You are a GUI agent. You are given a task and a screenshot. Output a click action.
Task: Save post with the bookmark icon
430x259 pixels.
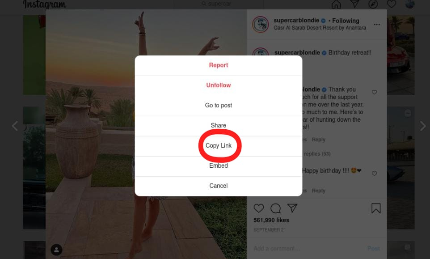[x=376, y=208]
